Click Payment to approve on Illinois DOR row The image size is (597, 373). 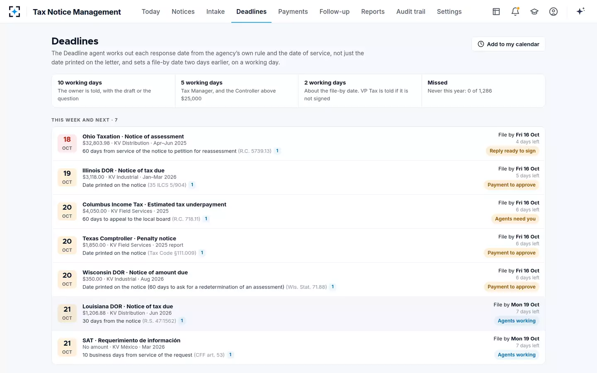tap(512, 185)
